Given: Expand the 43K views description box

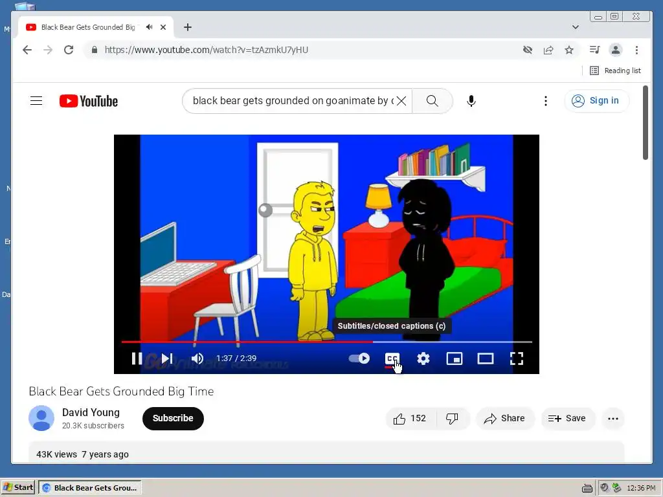Looking at the screenshot, I should [x=326, y=453].
